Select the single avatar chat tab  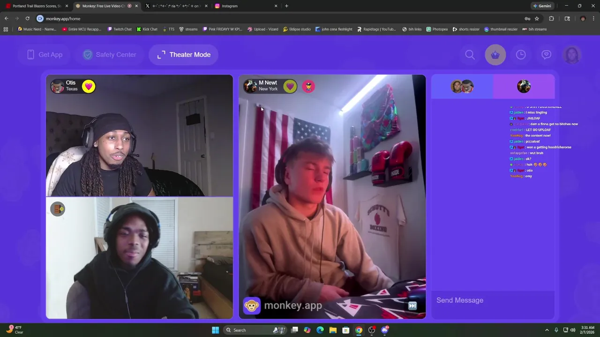click(x=524, y=87)
